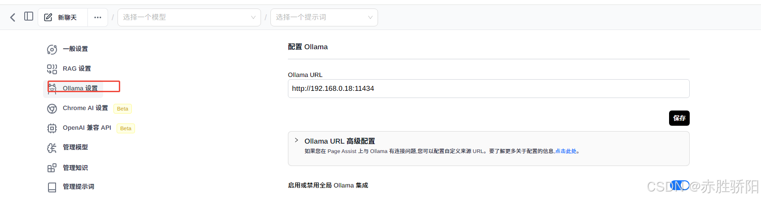Open 管理模型 page
The image size is (761, 200).
coord(75,147)
